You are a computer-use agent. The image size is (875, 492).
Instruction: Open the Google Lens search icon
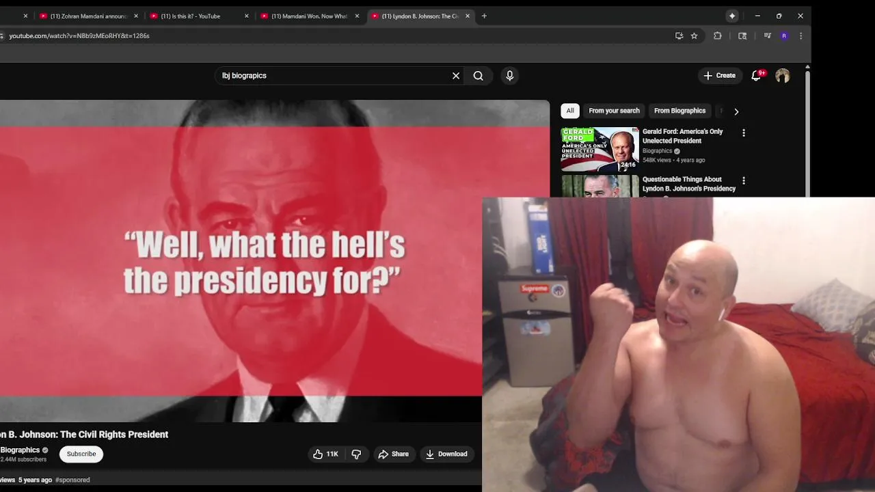click(x=742, y=36)
